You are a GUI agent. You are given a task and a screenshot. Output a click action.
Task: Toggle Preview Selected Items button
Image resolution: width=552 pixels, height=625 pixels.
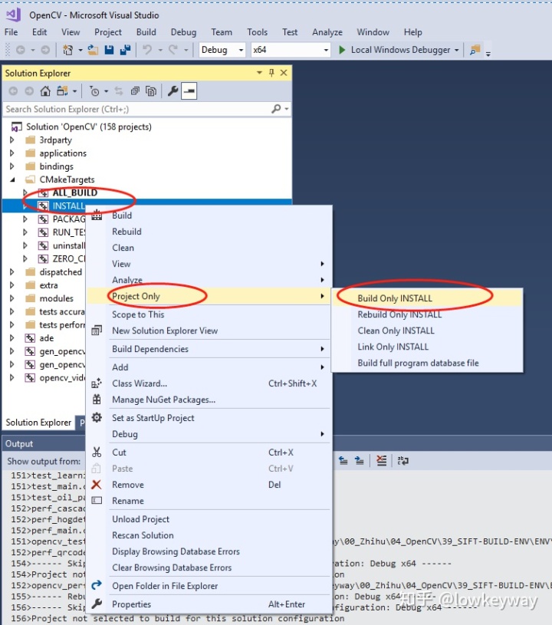click(189, 91)
